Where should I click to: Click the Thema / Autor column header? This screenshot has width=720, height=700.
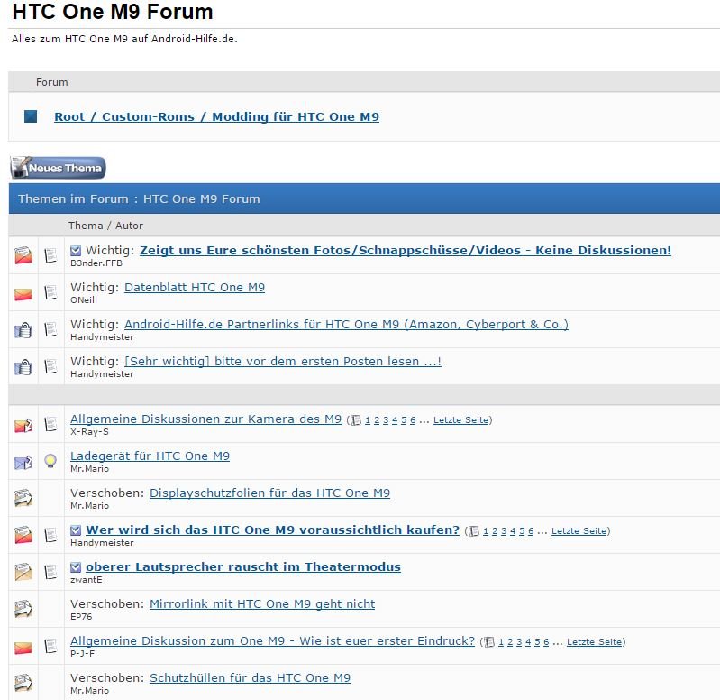pyautogui.click(x=105, y=226)
